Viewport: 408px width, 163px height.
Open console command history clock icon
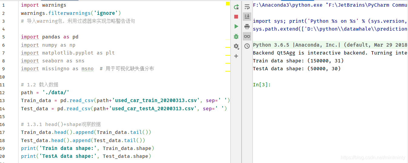[x=247, y=46]
